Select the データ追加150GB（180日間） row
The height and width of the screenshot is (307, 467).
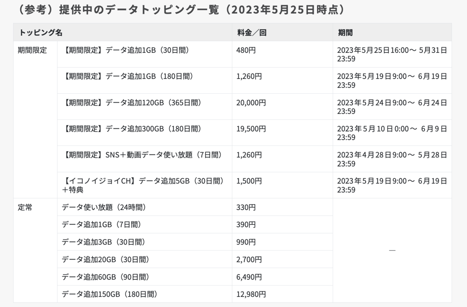coord(109,294)
